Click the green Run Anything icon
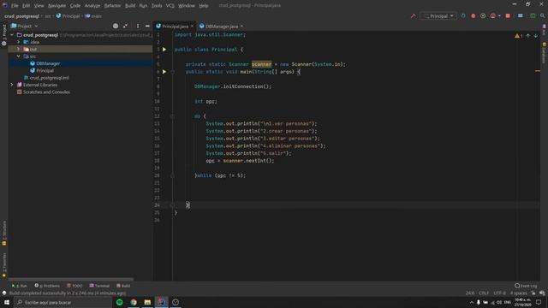548x308 pixels. [533, 16]
